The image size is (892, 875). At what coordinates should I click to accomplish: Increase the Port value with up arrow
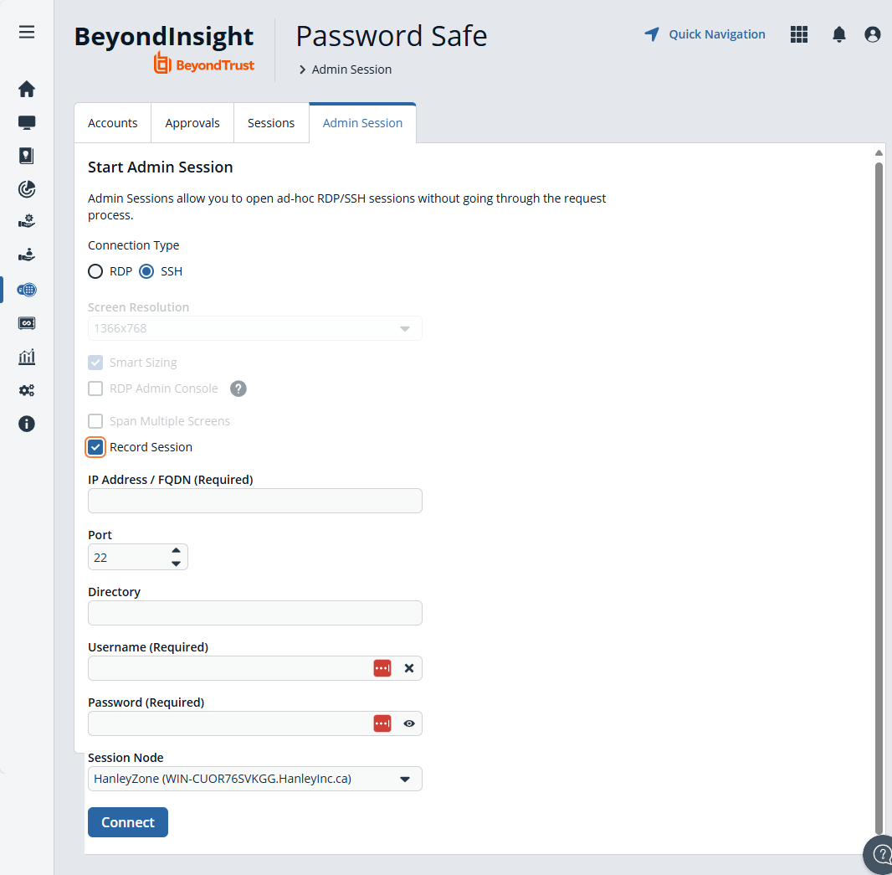click(176, 550)
